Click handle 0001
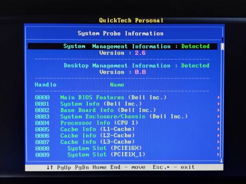 pos(42,104)
